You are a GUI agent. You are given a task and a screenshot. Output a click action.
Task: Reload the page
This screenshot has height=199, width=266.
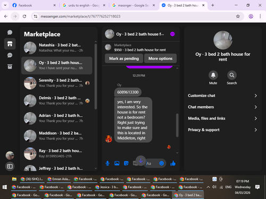[x=24, y=16]
